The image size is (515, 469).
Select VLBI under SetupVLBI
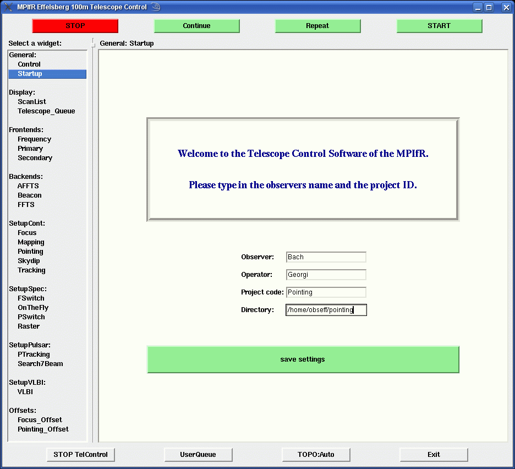pyautogui.click(x=25, y=392)
